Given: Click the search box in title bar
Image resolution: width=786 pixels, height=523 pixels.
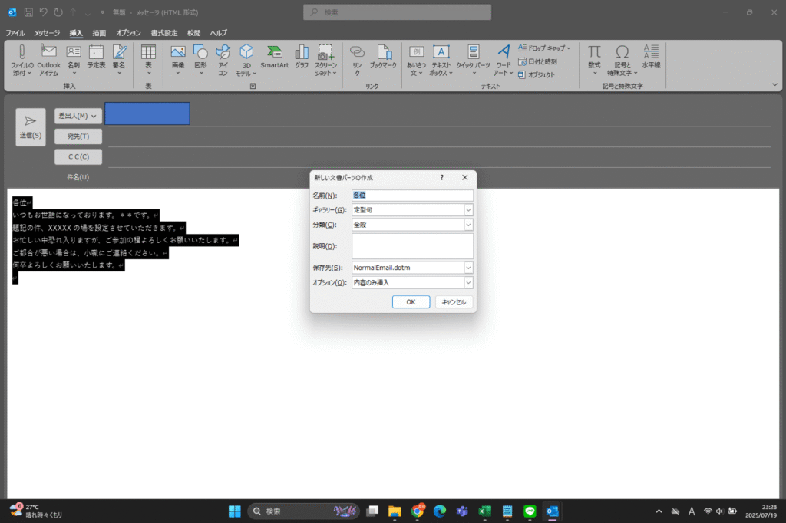Looking at the screenshot, I should 397,12.
